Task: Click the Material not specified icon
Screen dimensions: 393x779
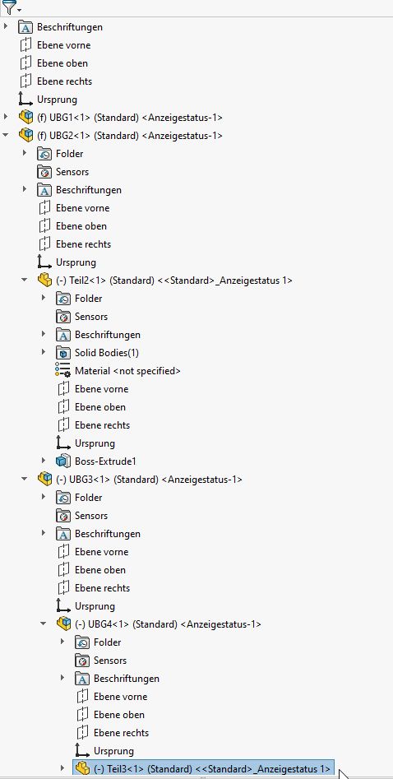Action: pyautogui.click(x=63, y=371)
